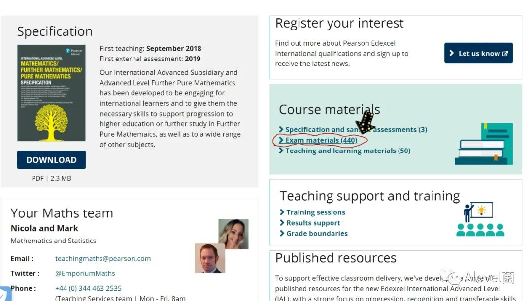
Task: Click the chevron beside Exam materials
Action: pyautogui.click(x=281, y=140)
